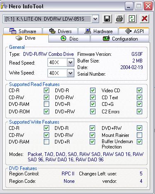Click the Write Speed 40X value box
Screen dimensions: 155x194
coord(57,73)
